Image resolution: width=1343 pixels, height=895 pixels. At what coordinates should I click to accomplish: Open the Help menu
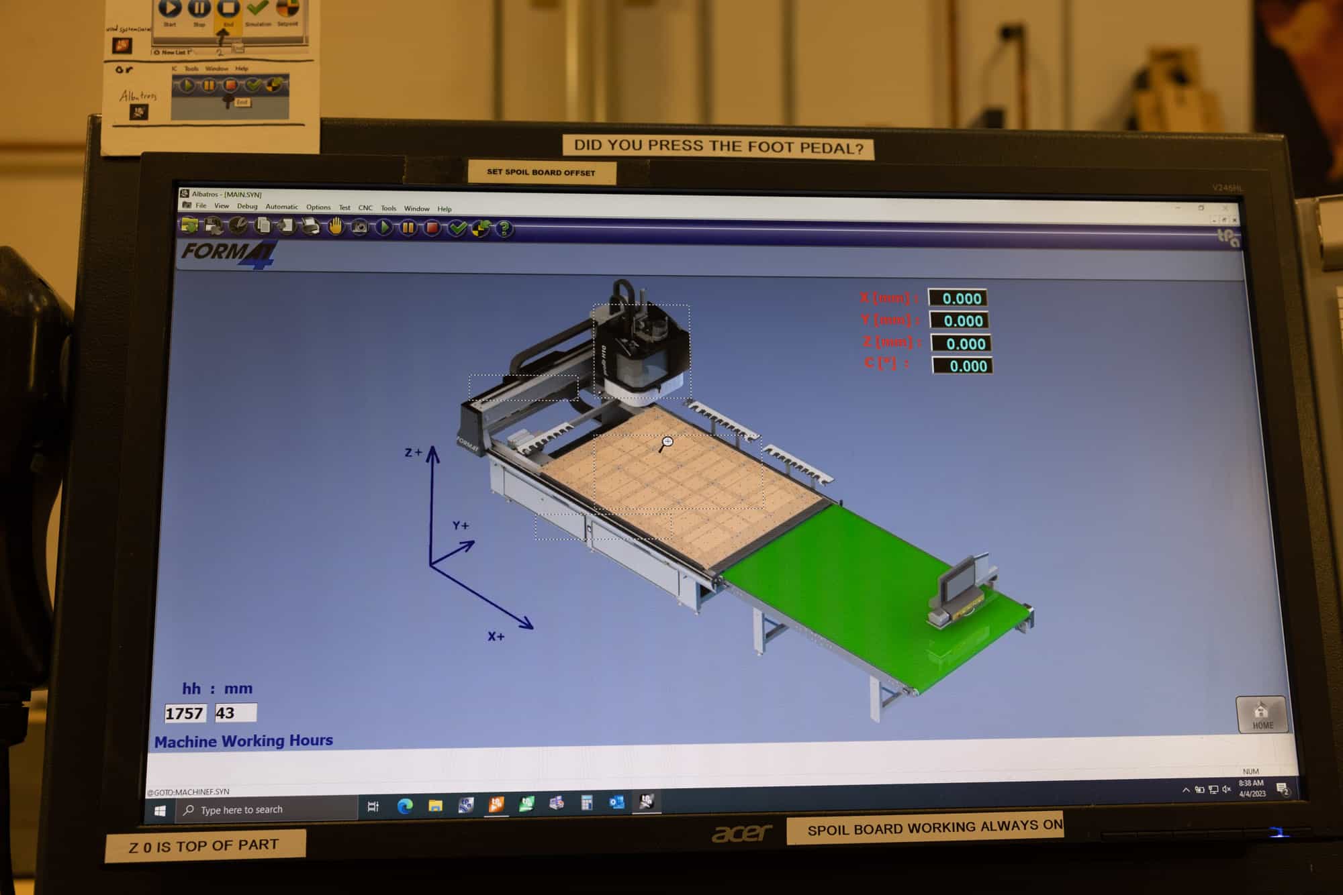(x=445, y=209)
